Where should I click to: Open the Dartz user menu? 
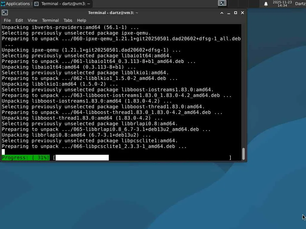[300, 4]
